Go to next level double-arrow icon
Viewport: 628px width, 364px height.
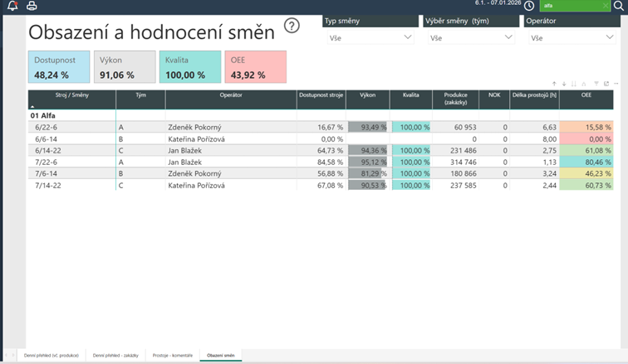click(x=573, y=84)
